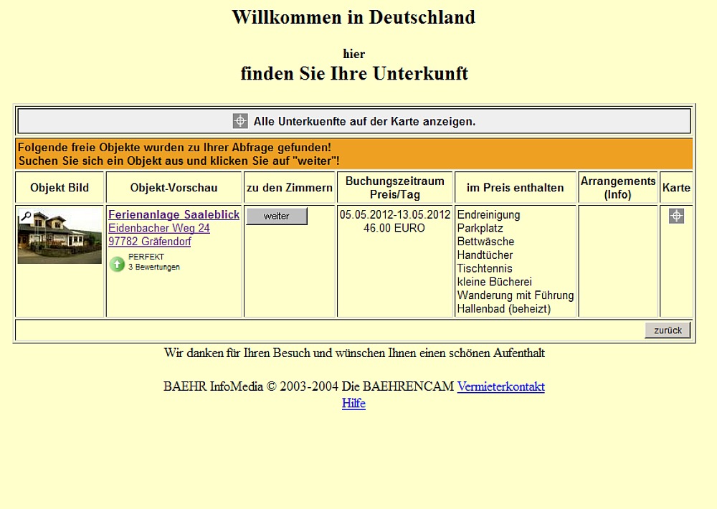
Task: Click 'kleine Bücherei' in included services
Action: coord(494,282)
